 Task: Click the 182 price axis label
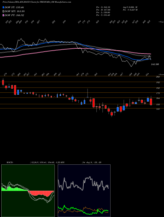click(158, 88)
